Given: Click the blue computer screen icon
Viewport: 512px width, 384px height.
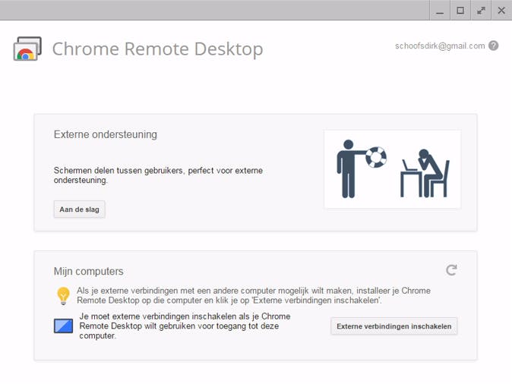Looking at the screenshot, I should (x=63, y=326).
